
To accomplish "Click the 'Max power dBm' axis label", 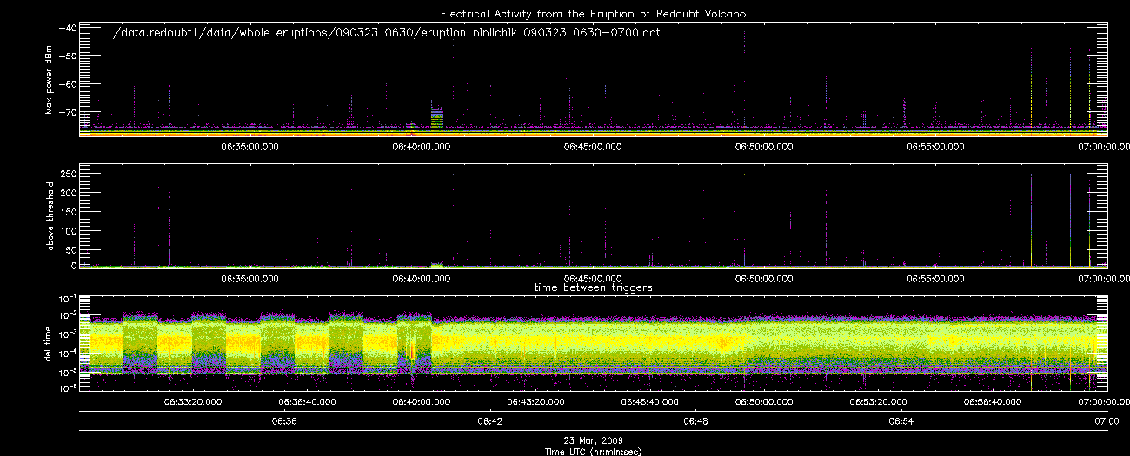I will point(49,81).
